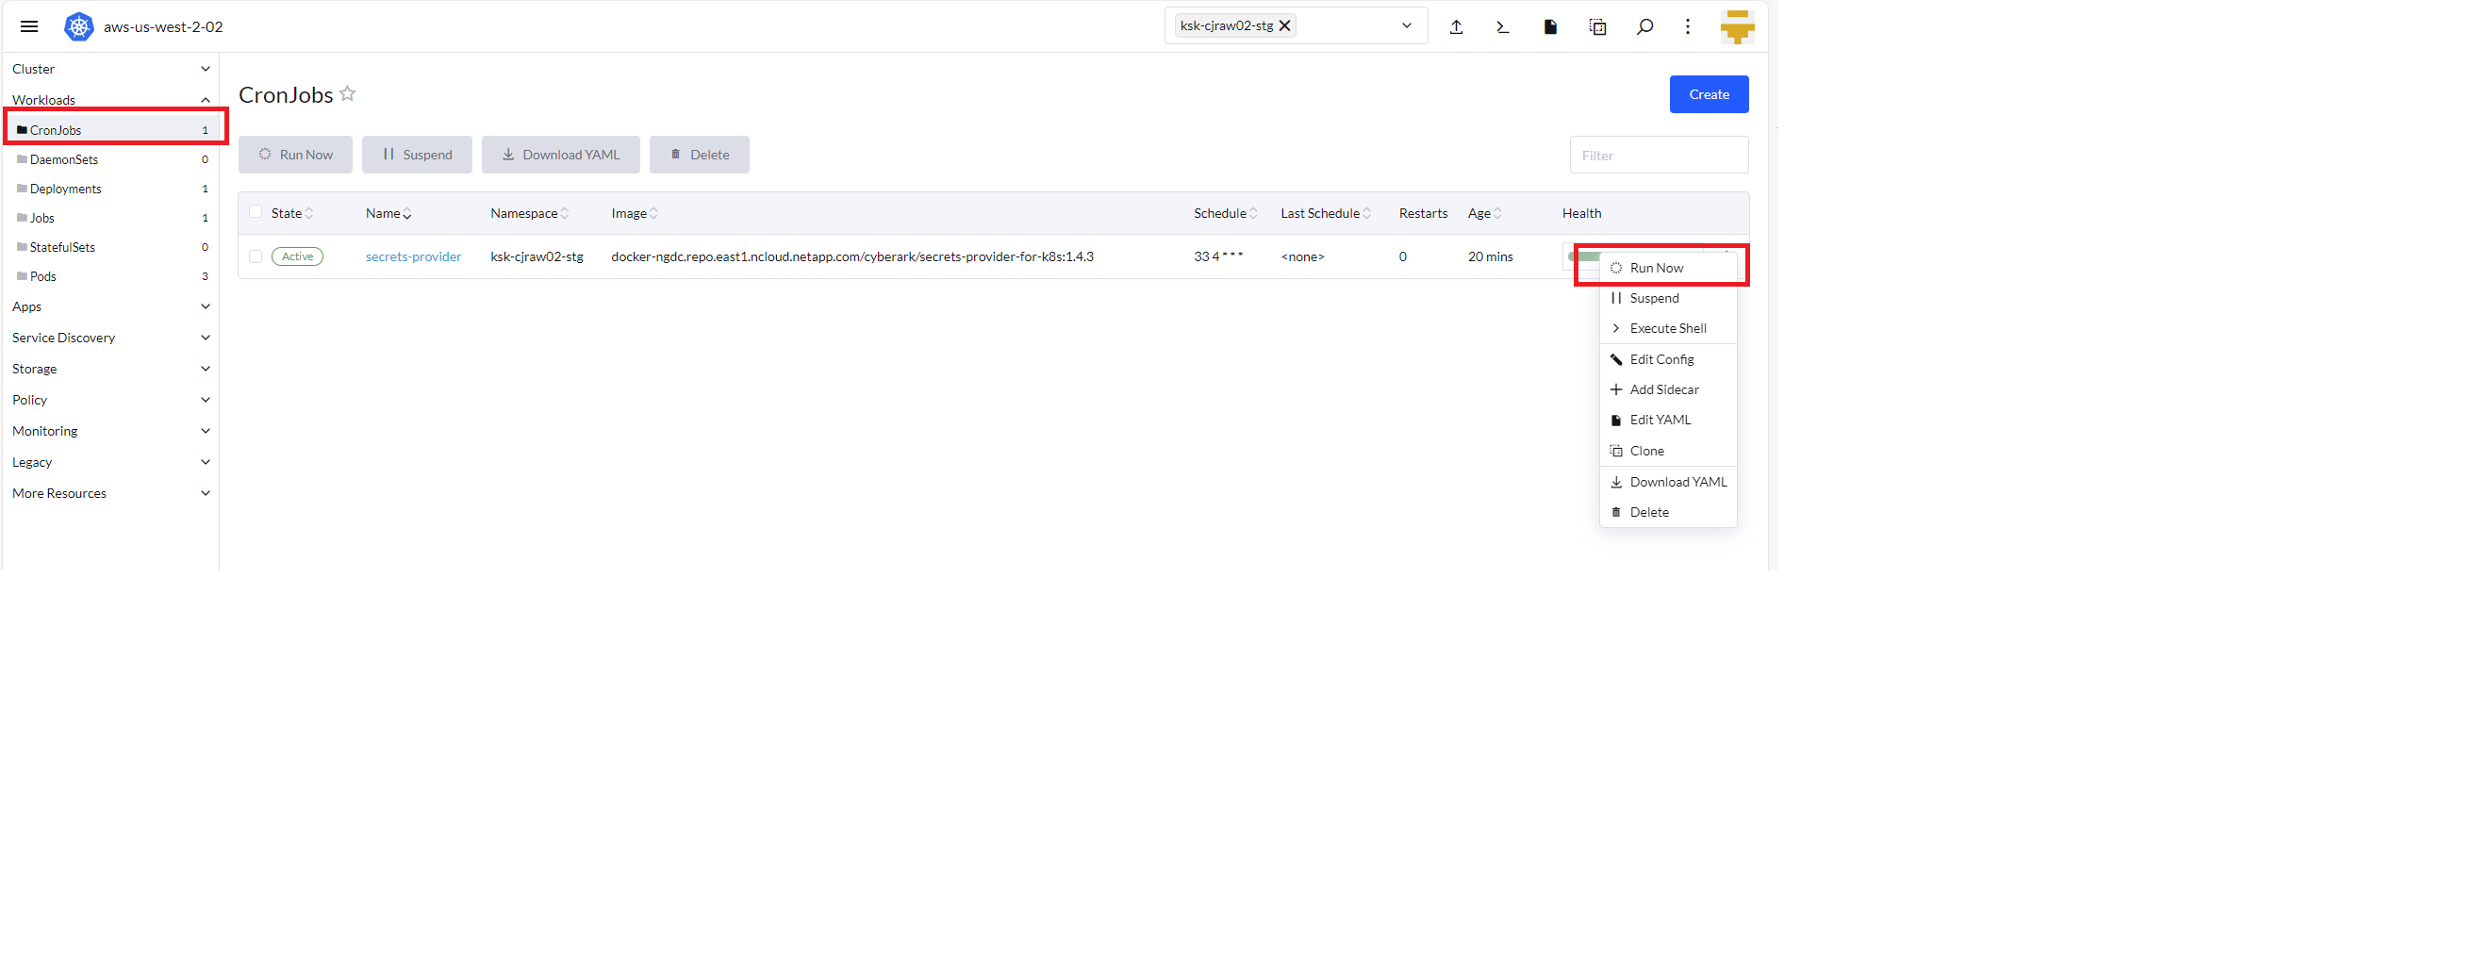Click the user avatar icon
Viewport: 2478px width, 958px height.
pyautogui.click(x=1736, y=27)
